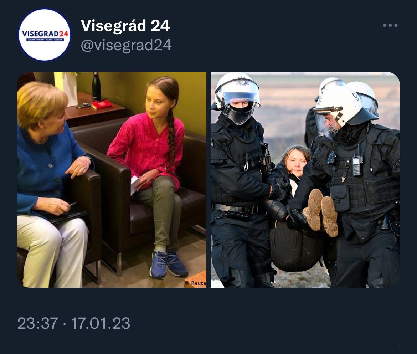The height and width of the screenshot is (354, 417).
Task: Open the three-dot more options menu
Action: pyautogui.click(x=390, y=25)
